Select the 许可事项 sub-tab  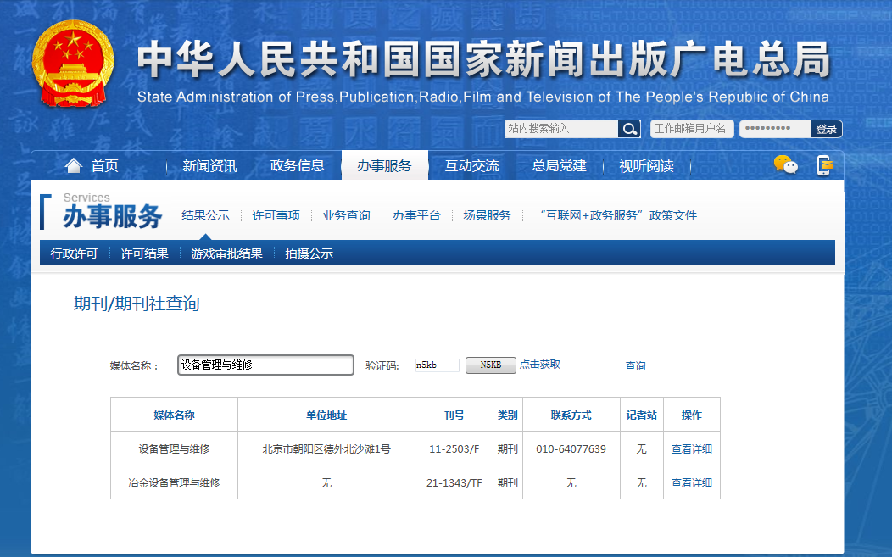(x=276, y=215)
